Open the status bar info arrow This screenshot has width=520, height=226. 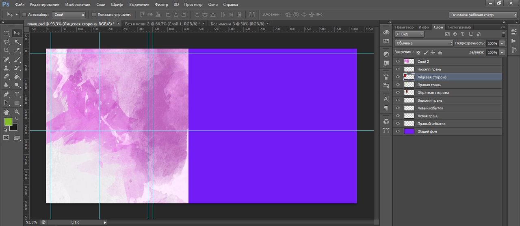(x=105, y=222)
